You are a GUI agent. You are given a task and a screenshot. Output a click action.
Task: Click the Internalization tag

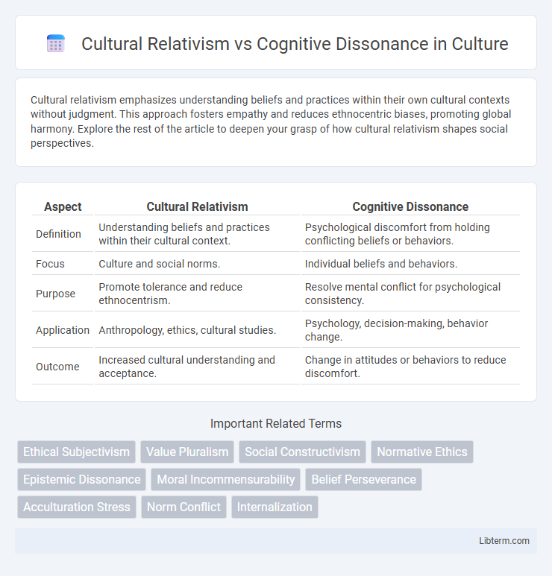275,507
